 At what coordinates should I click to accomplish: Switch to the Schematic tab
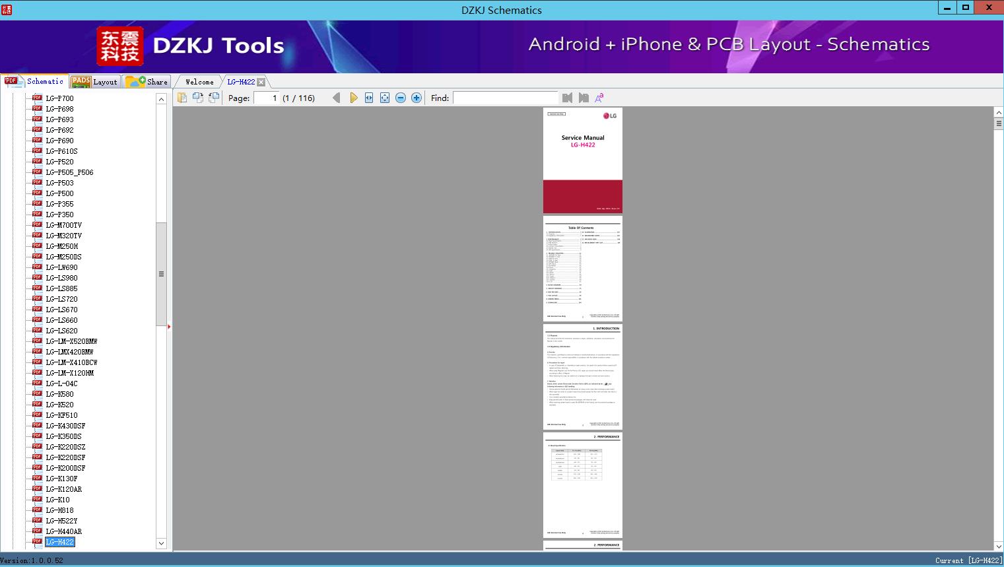pos(34,81)
